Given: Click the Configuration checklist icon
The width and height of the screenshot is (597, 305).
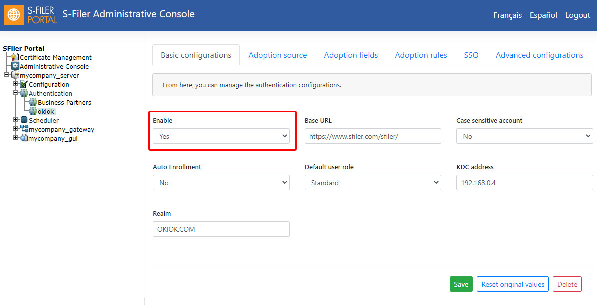Looking at the screenshot, I should (24, 84).
